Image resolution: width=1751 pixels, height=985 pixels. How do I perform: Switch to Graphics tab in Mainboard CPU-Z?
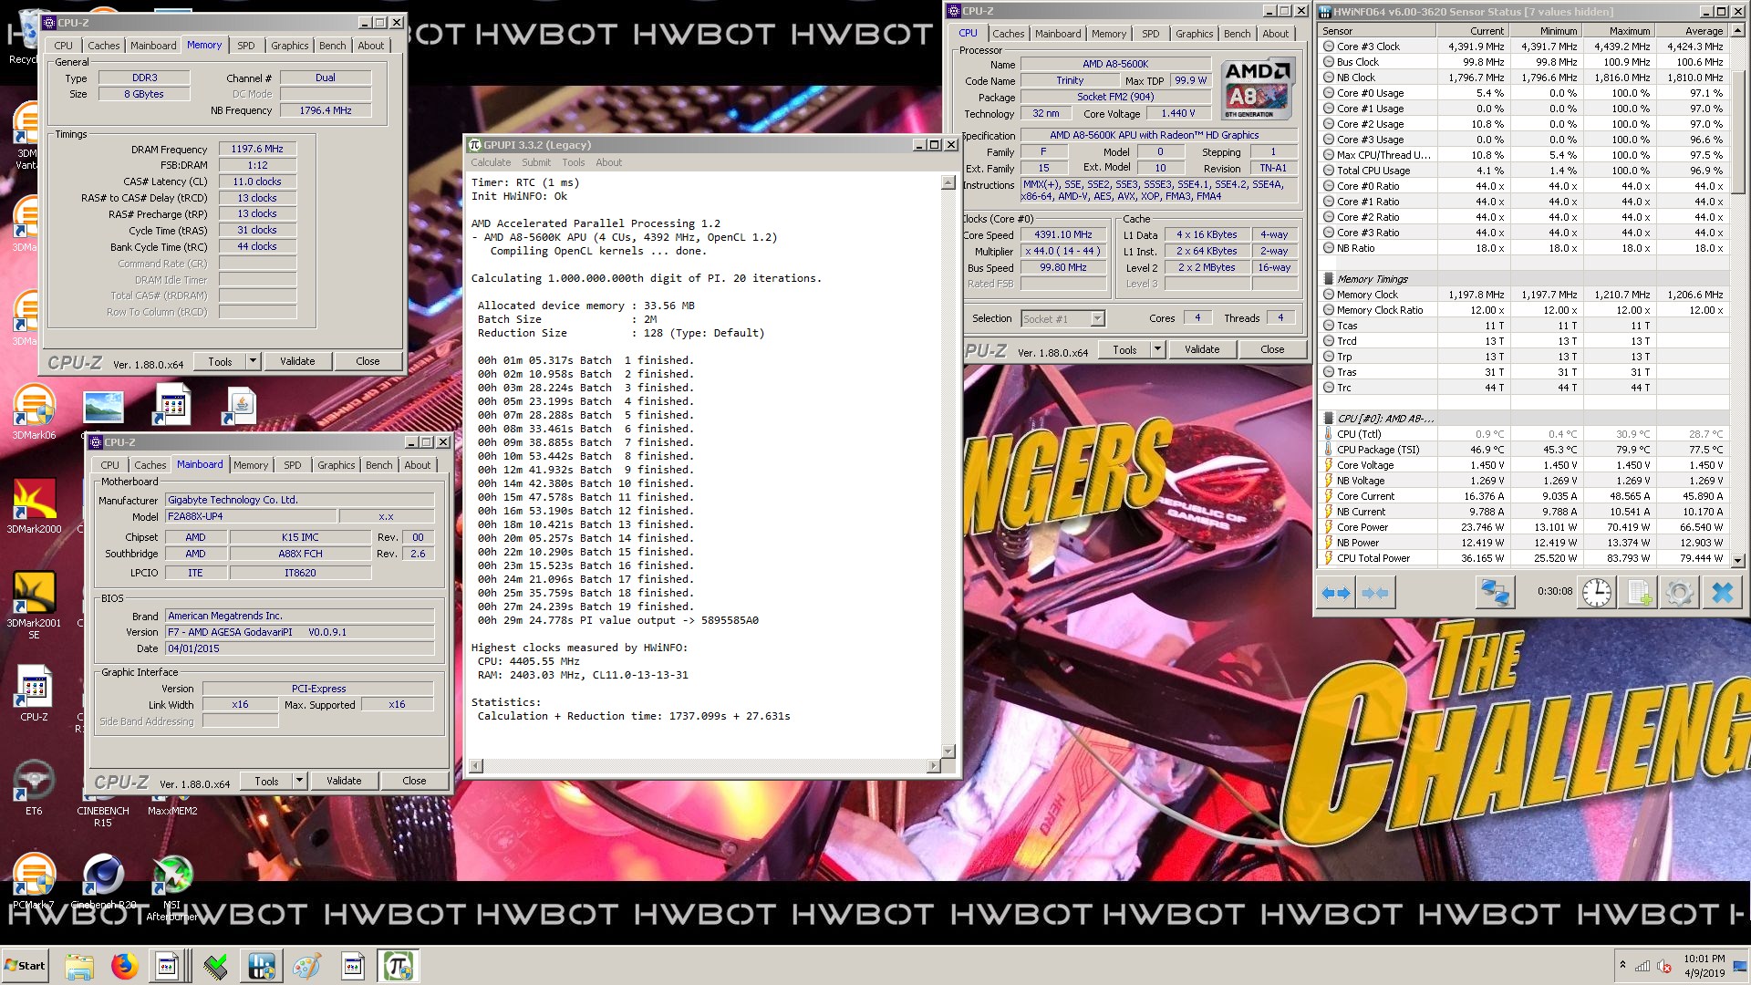[337, 465]
